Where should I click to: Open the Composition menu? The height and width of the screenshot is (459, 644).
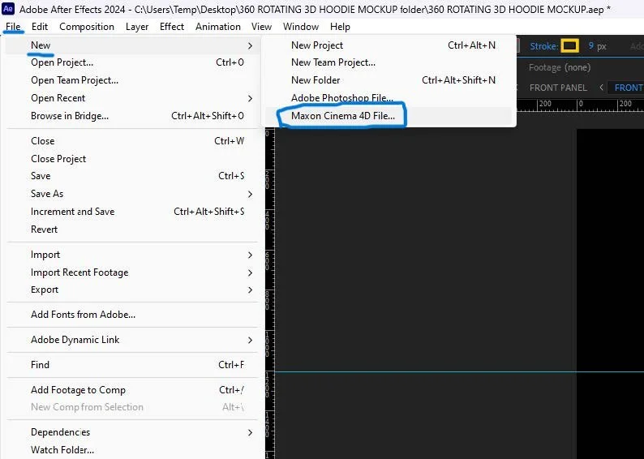pos(87,27)
